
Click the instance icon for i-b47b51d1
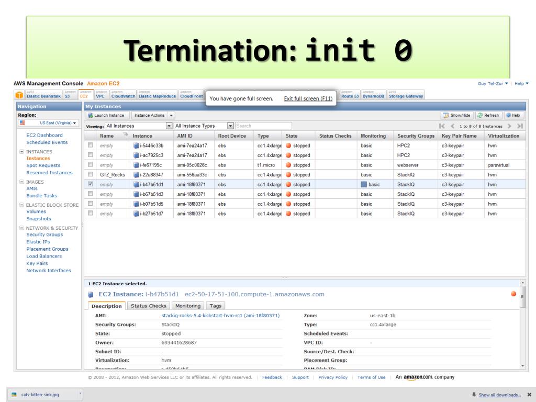pyautogui.click(x=136, y=185)
